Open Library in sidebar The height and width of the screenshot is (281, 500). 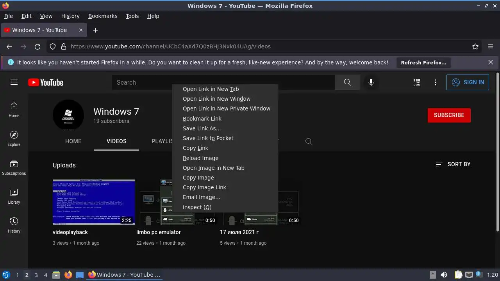tap(14, 196)
